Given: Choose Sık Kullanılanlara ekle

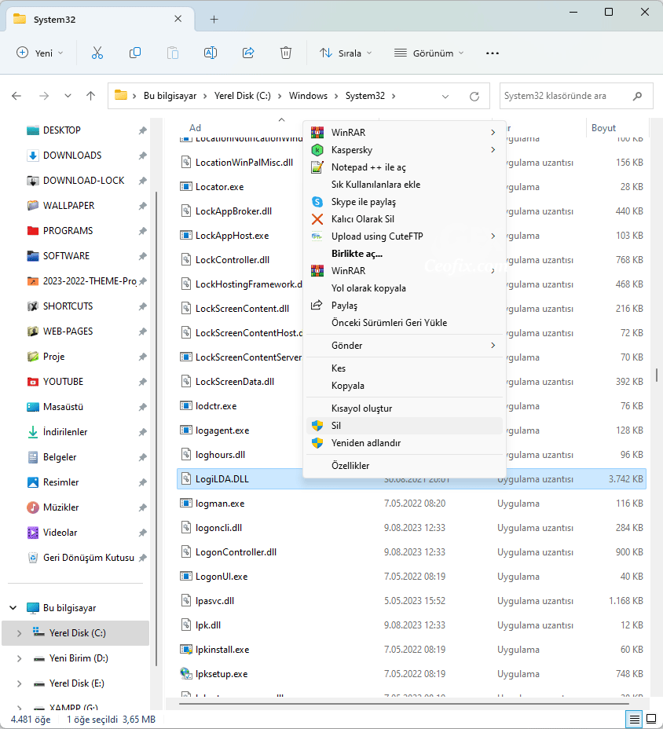Looking at the screenshot, I should point(405,185).
